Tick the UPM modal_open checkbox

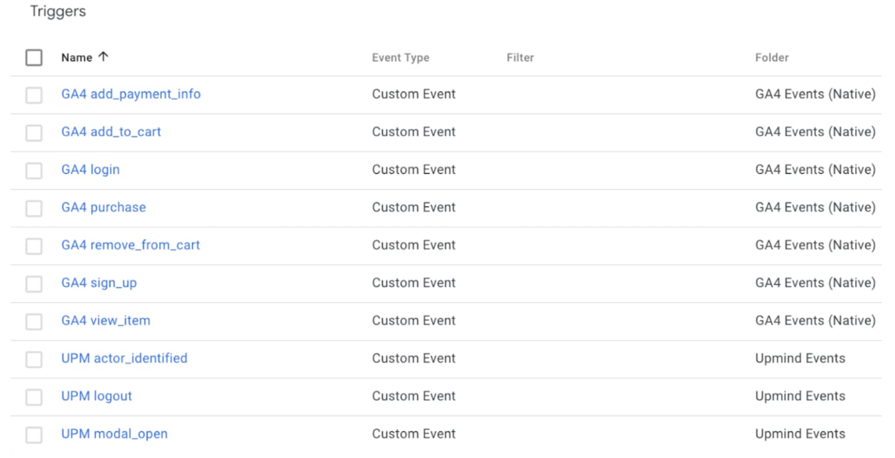click(34, 435)
